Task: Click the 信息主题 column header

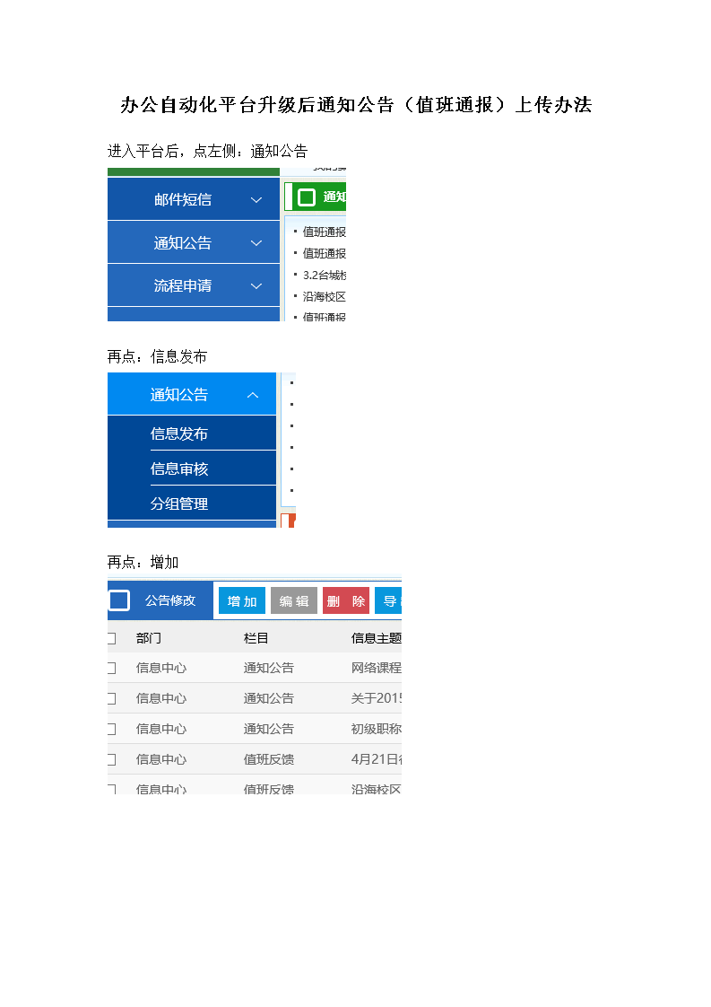Action: pos(376,638)
